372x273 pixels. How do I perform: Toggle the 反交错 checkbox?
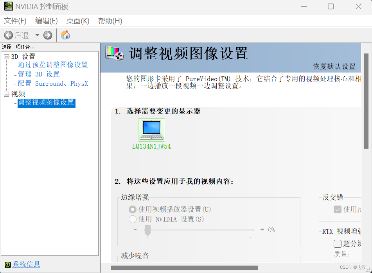(x=337, y=209)
